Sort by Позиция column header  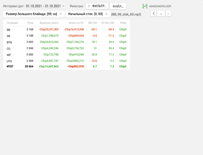point(12,23)
